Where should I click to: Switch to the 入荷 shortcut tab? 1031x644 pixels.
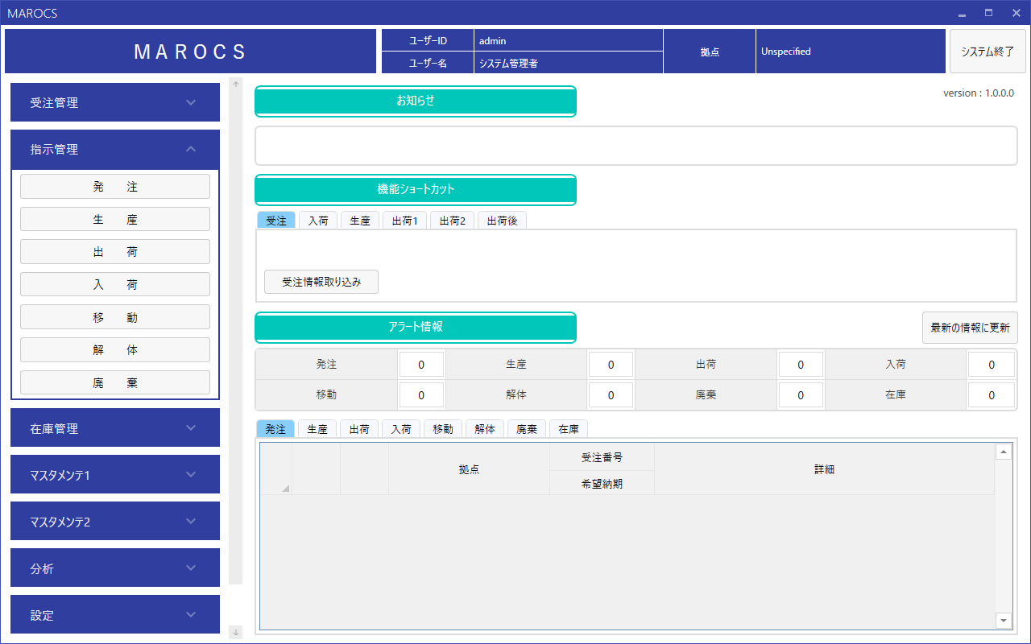tap(317, 219)
